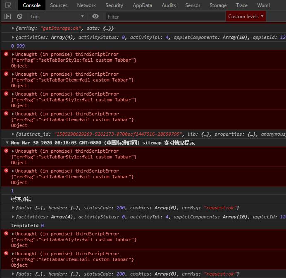Viewport: 286px width, 278px height.
Task: Expand the first request:ok response object
Action: tap(13, 208)
